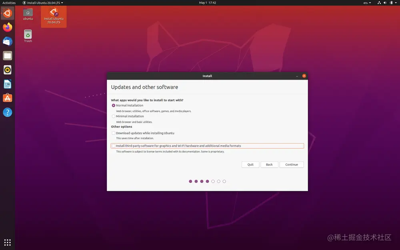Screen dimensions: 400x250
Task: Open the Show Applications grid
Action: [7, 242]
